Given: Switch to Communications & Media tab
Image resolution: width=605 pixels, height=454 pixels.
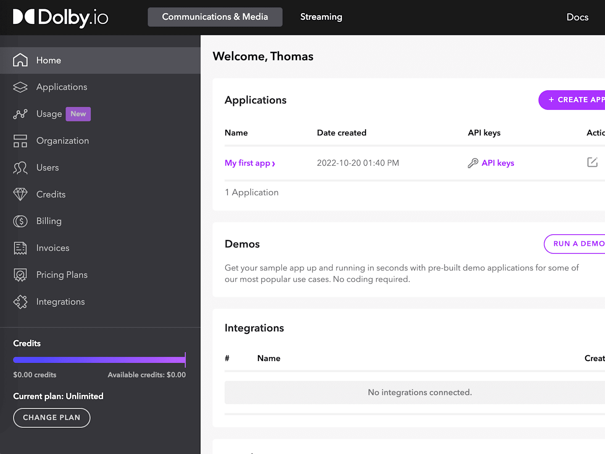Looking at the screenshot, I should tap(215, 17).
